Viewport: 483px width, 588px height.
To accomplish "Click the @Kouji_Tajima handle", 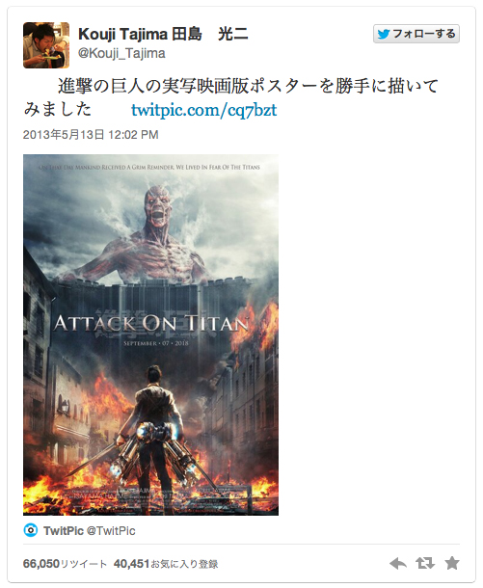I will [x=121, y=53].
